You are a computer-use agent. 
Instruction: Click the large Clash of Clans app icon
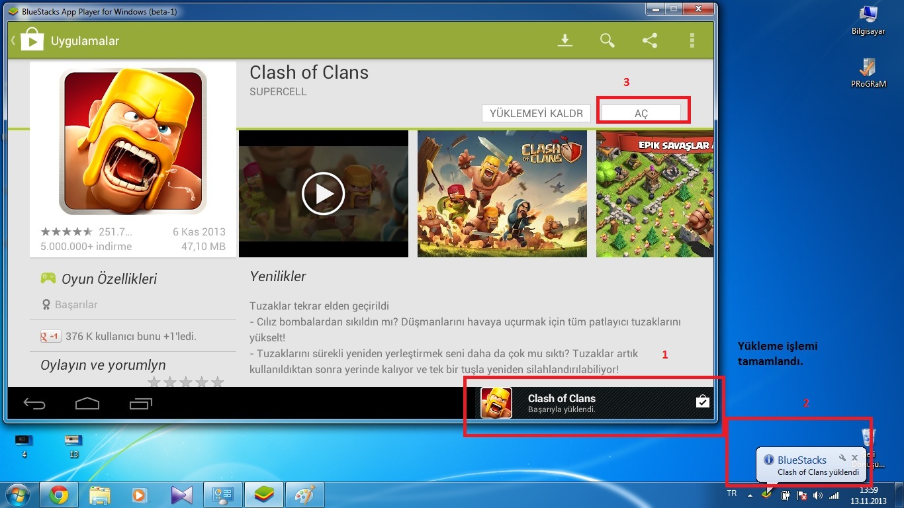tap(133, 141)
